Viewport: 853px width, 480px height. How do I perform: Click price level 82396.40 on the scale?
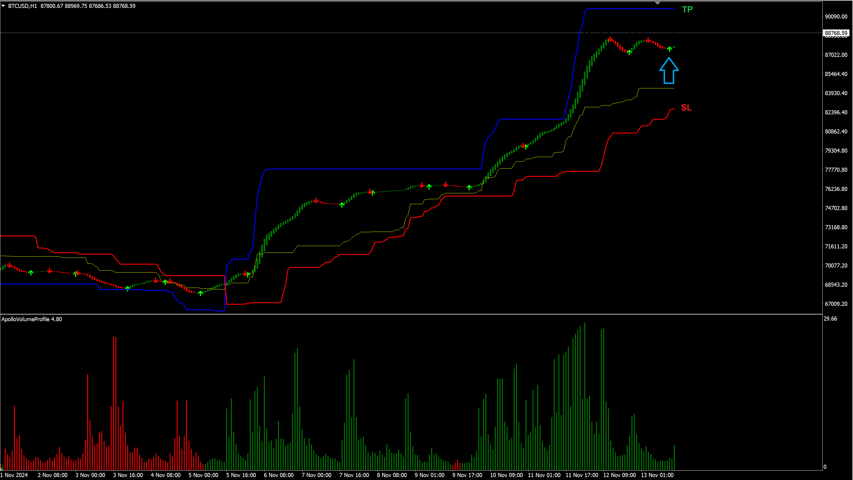[836, 113]
